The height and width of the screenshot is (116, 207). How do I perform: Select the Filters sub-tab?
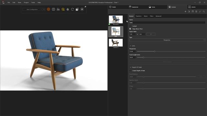click(x=152, y=16)
